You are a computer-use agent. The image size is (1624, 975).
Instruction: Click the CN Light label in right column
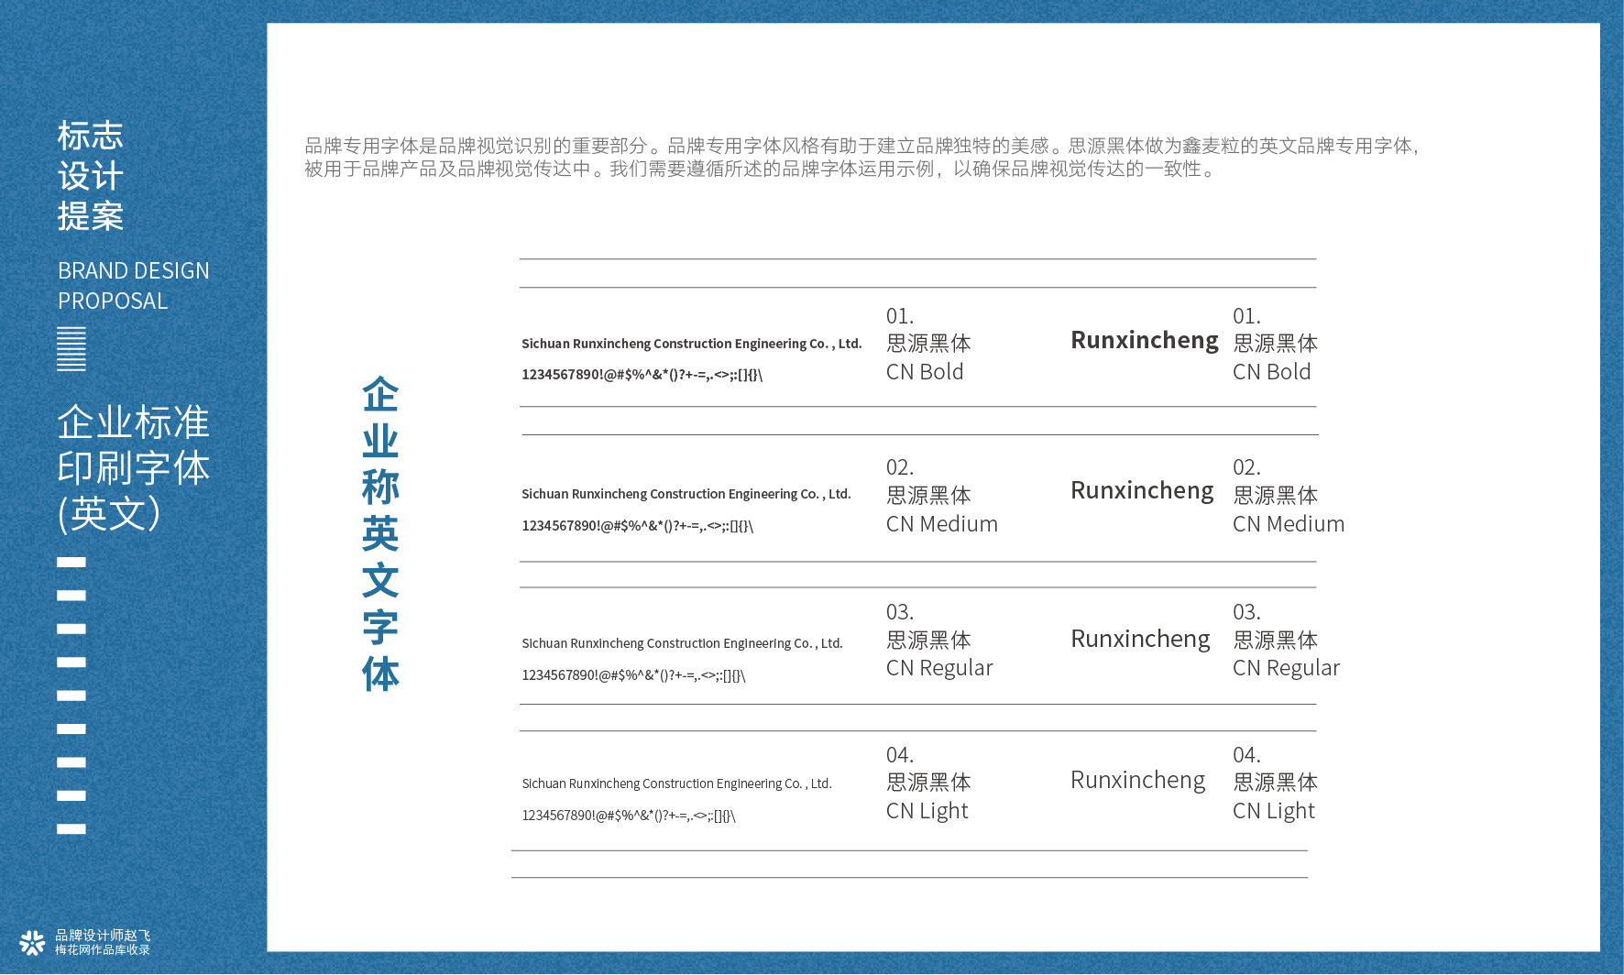click(1273, 811)
